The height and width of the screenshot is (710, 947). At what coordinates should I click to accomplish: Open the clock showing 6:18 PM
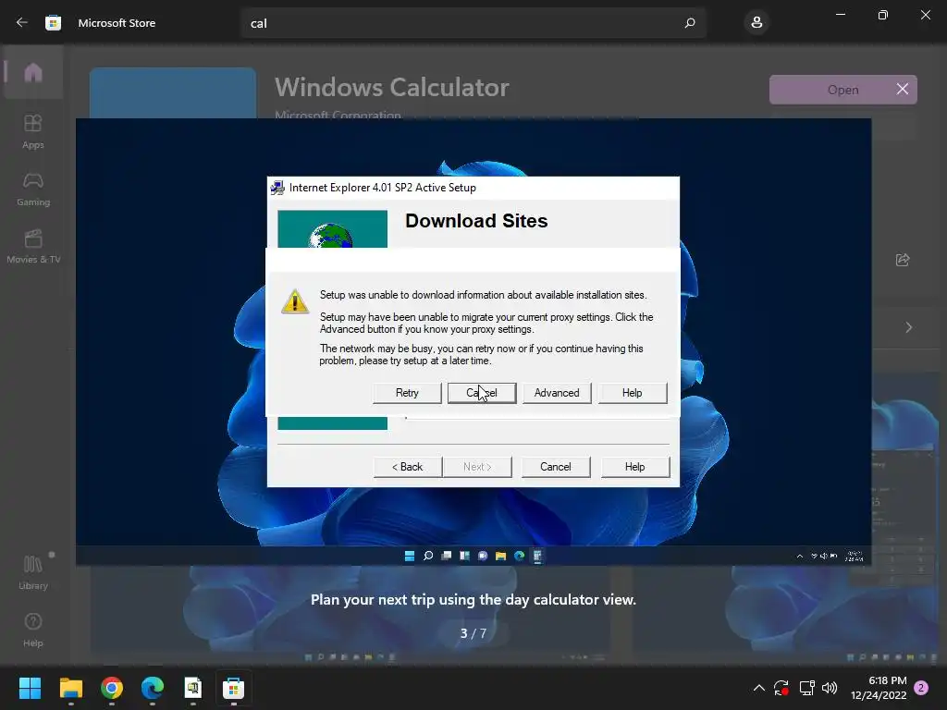click(879, 688)
